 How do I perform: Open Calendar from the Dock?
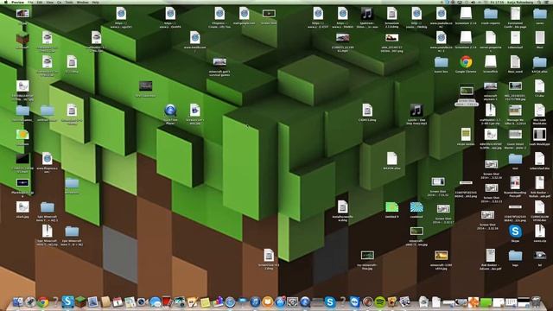(118, 302)
